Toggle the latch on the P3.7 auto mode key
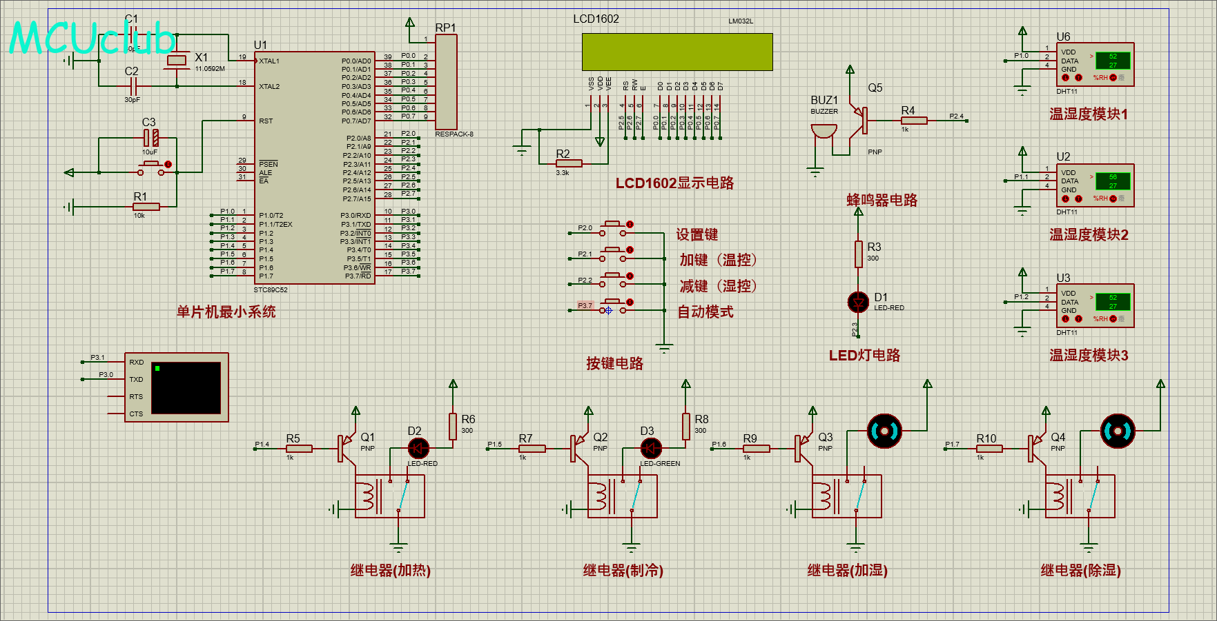 tap(630, 303)
